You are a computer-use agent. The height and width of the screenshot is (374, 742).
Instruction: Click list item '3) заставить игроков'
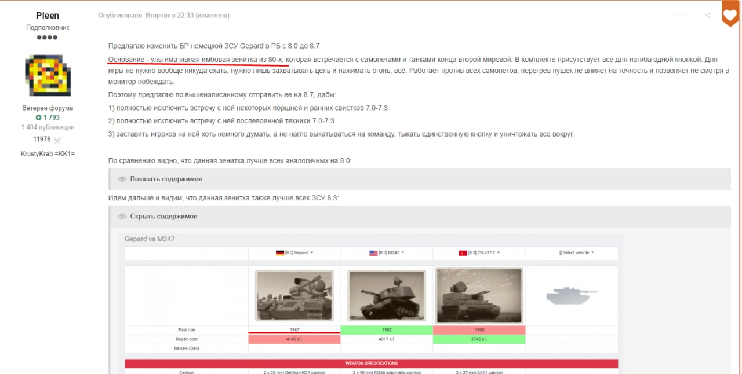click(x=341, y=134)
